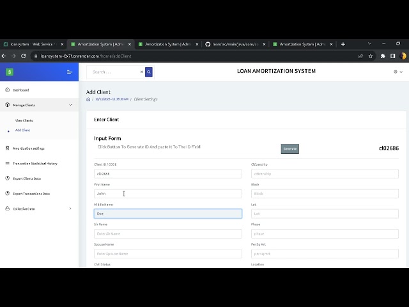
Task: Click the Citizenship input field
Action: [x=325, y=174]
